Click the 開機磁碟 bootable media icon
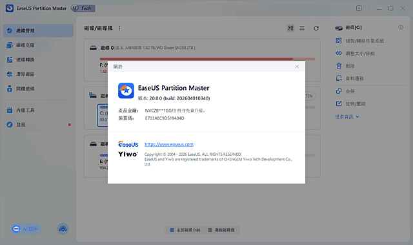Image resolution: width=413 pixels, height=245 pixels. tap(10, 89)
